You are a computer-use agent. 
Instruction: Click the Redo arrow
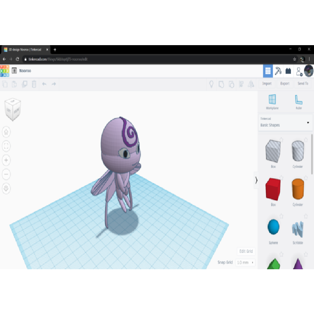click(54, 84)
